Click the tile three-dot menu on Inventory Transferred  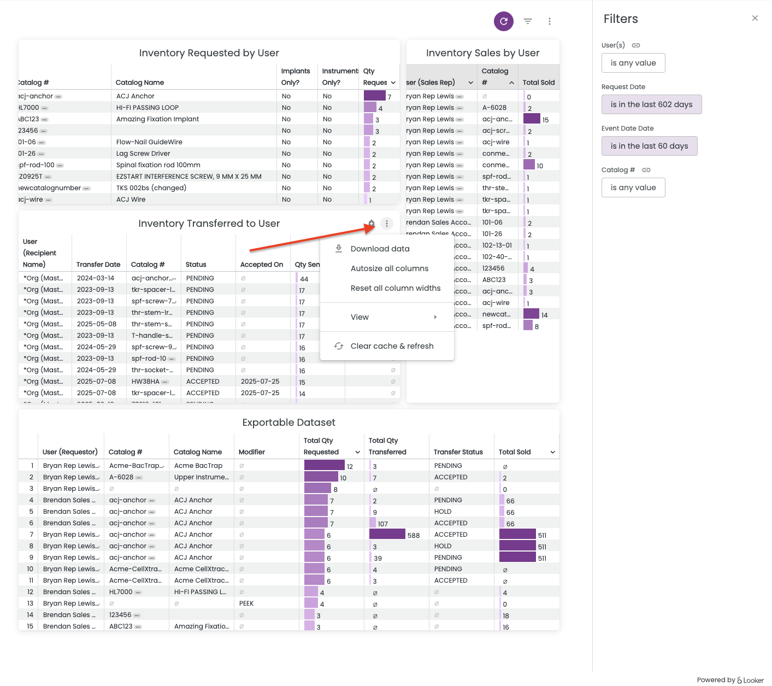pyautogui.click(x=387, y=224)
